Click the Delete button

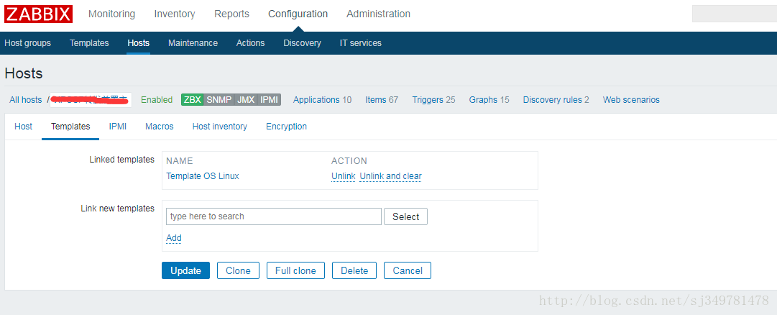click(354, 270)
